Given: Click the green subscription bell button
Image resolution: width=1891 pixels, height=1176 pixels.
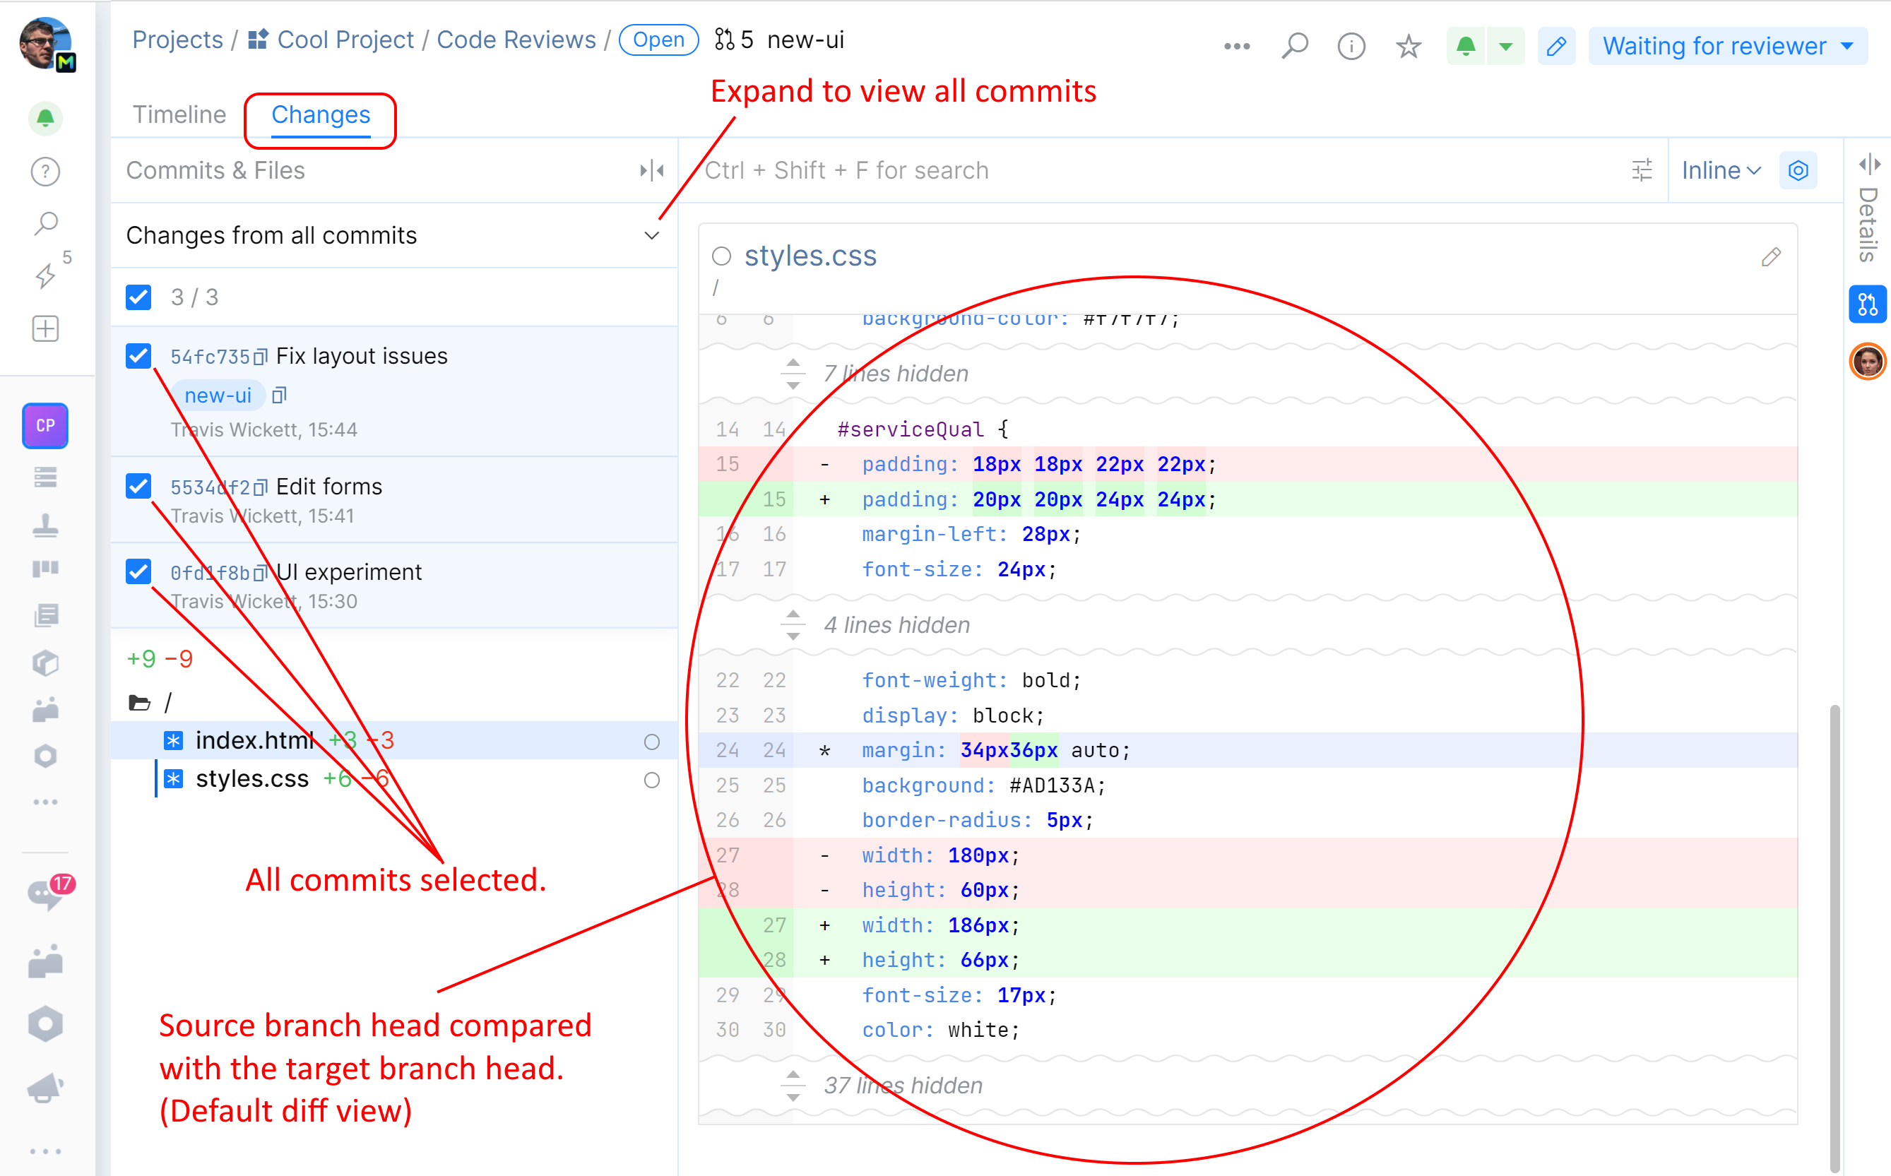Looking at the screenshot, I should 1466,46.
